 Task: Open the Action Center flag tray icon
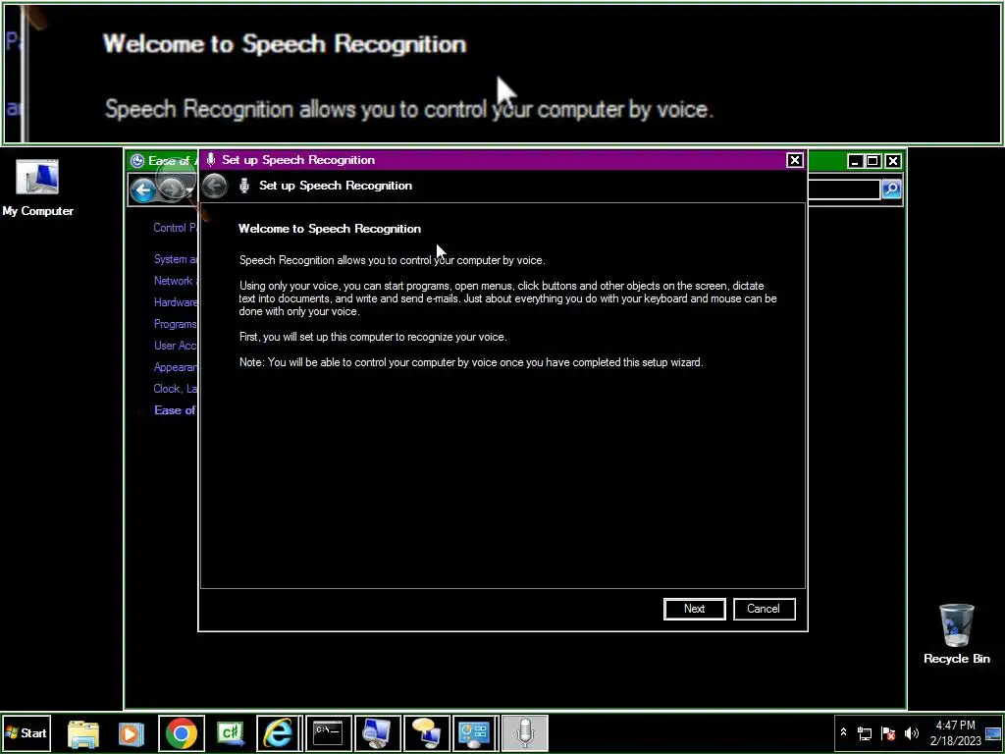click(x=888, y=733)
